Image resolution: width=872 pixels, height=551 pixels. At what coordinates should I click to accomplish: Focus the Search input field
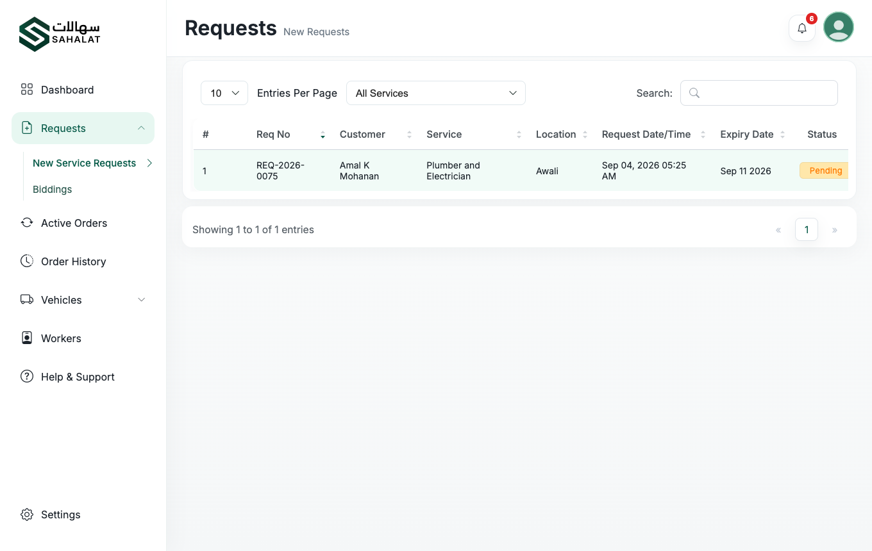click(759, 93)
